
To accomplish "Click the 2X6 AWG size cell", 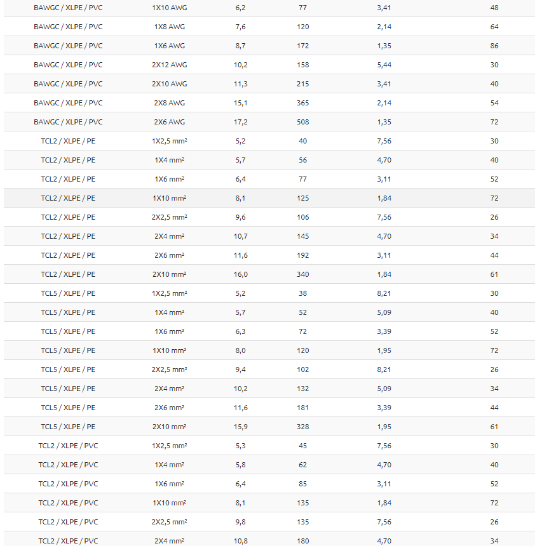I will point(169,122).
